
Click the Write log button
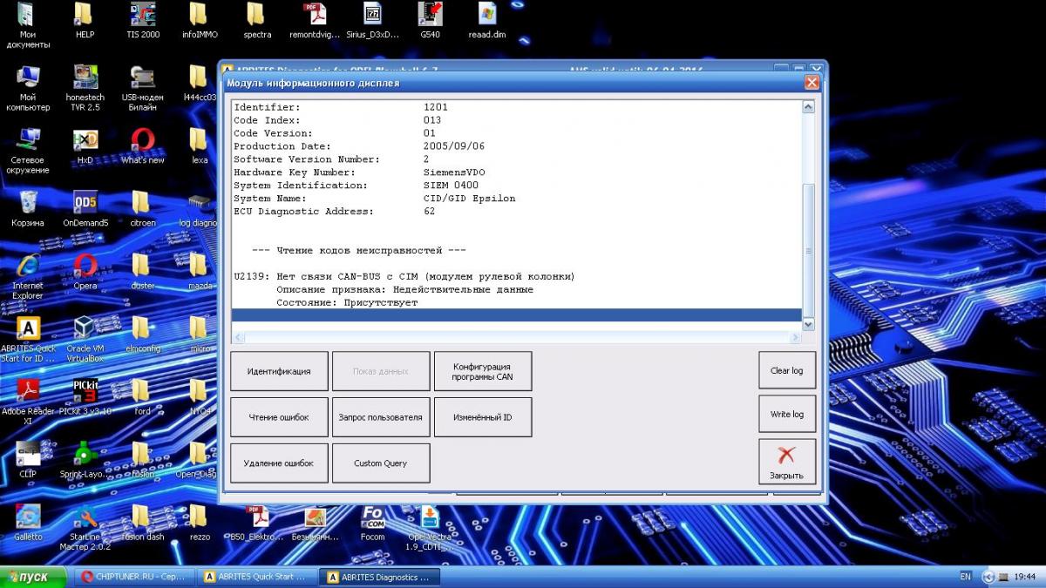pyautogui.click(x=786, y=414)
